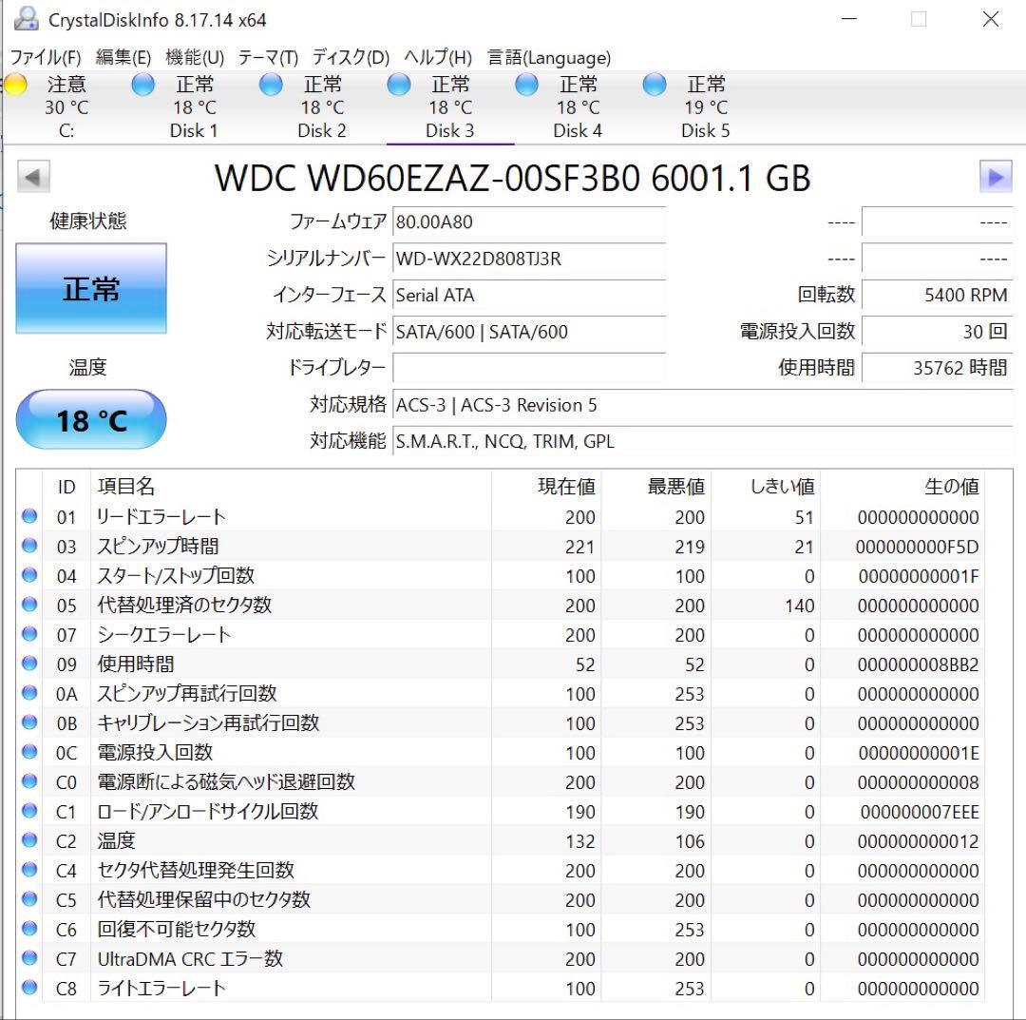Switch to the Disk 2 tab
Viewport: 1026px width, 1020px height.
[322, 107]
